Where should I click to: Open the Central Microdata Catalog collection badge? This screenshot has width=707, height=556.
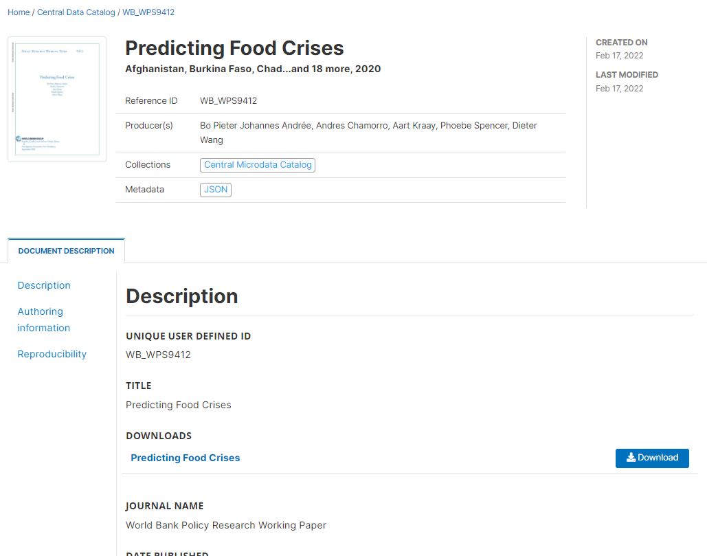[258, 165]
